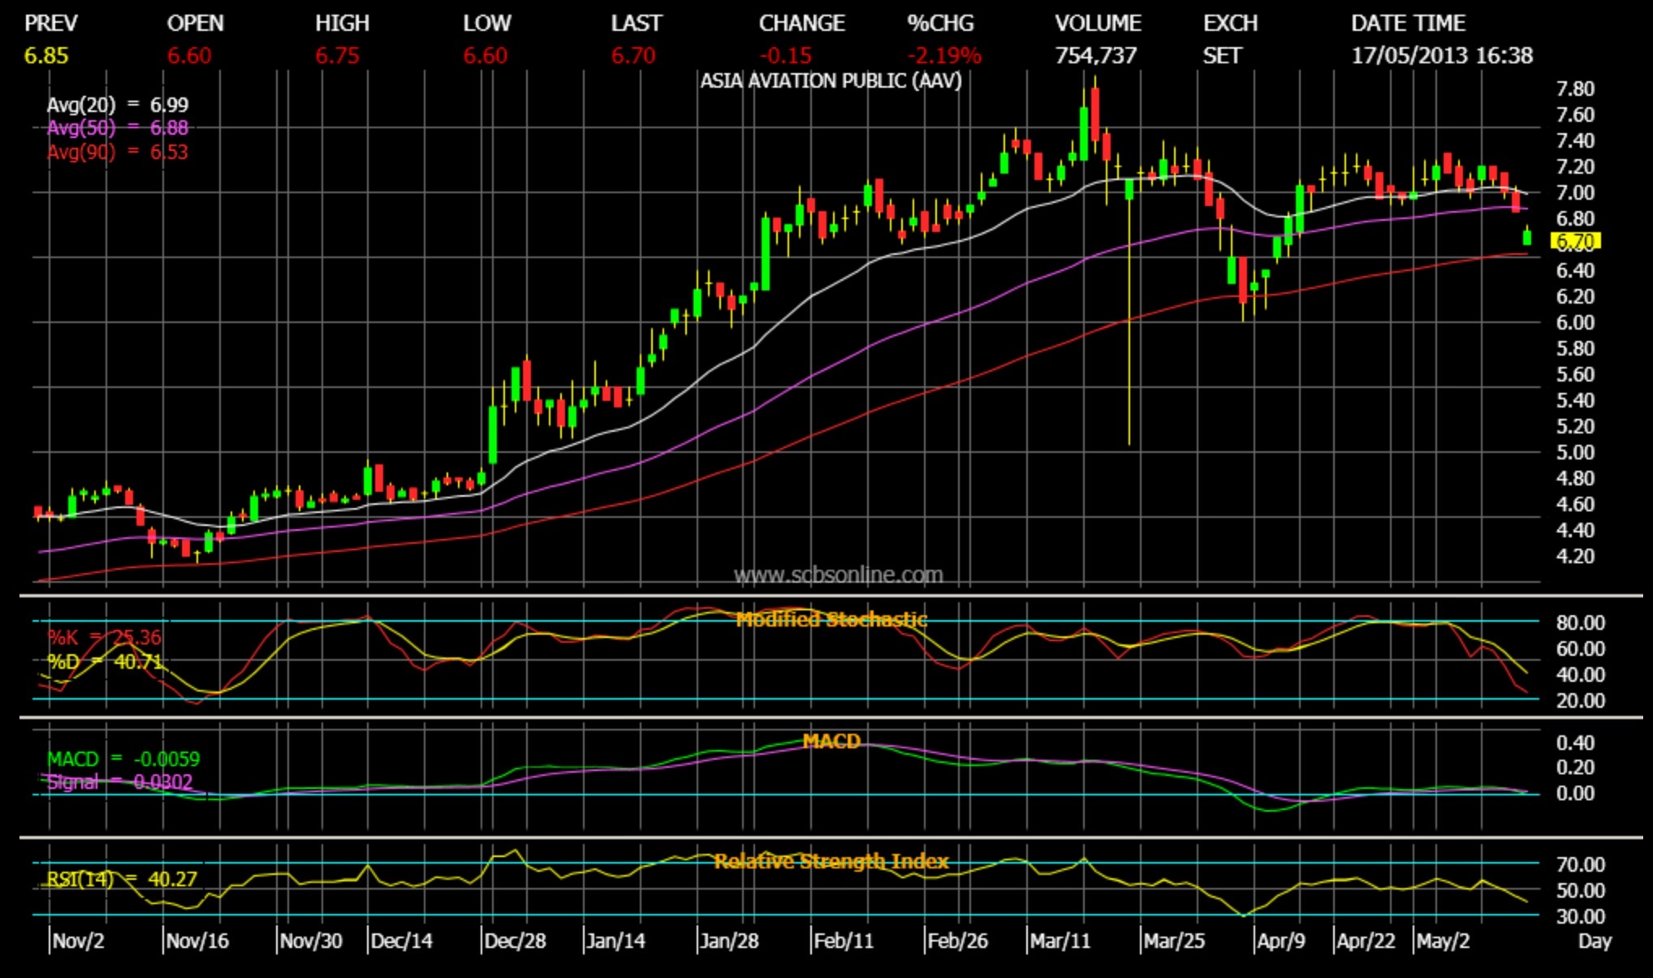
Task: Click the LOW header label
Action: [487, 24]
